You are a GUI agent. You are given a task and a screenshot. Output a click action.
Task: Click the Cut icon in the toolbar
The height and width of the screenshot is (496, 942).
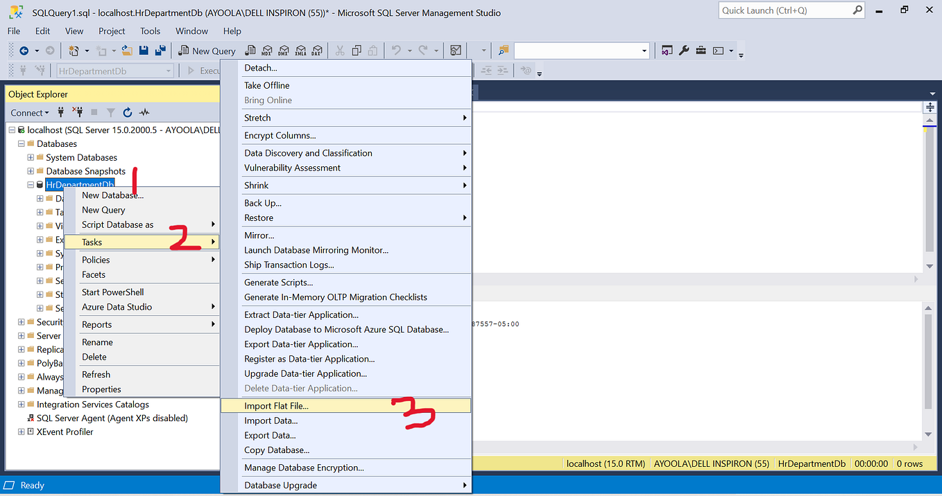(340, 51)
